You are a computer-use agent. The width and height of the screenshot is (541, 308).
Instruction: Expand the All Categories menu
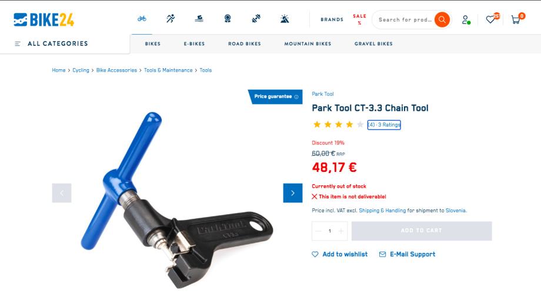pos(51,43)
